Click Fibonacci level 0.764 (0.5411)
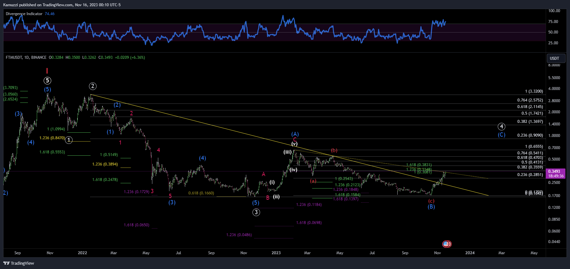Image resolution: width=570 pixels, height=269 pixels. (530, 153)
